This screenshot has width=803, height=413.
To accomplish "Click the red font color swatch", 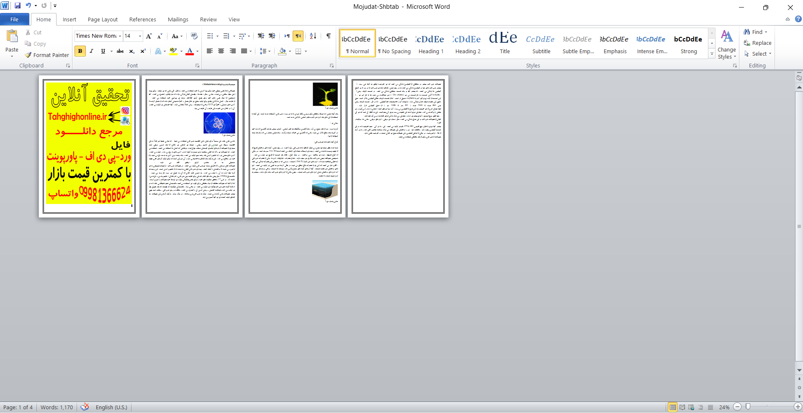I will 190,51.
